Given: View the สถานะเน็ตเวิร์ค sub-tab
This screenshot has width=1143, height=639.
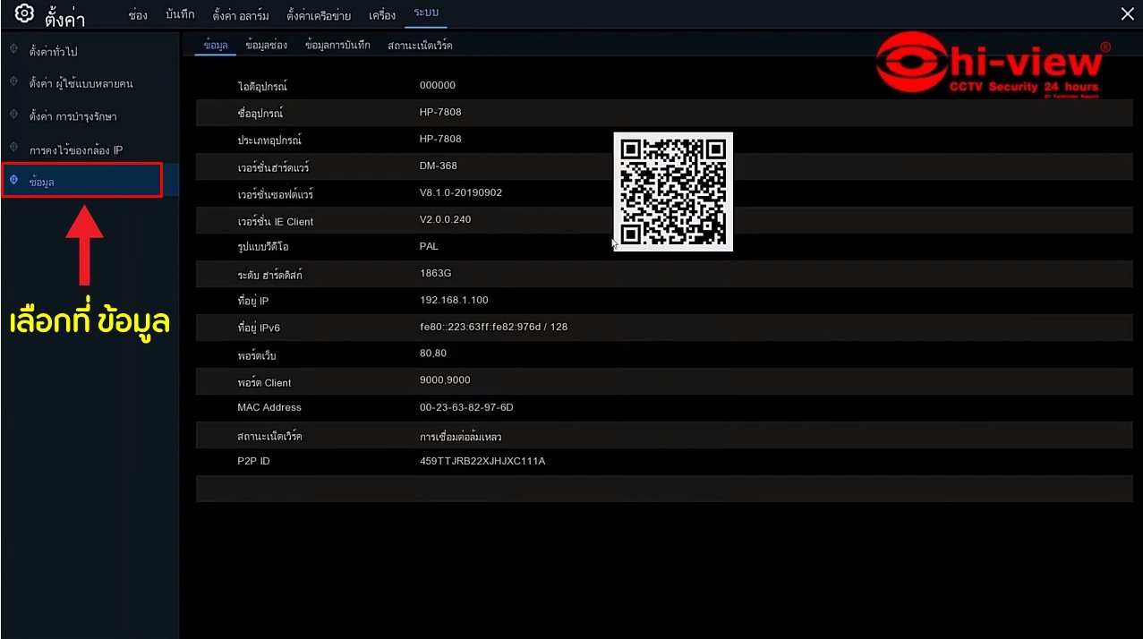Looking at the screenshot, I should pos(420,45).
